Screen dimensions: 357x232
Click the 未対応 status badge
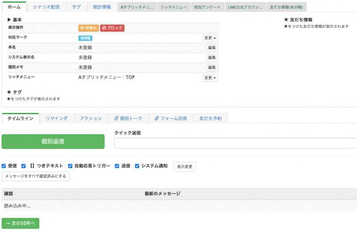85,38
